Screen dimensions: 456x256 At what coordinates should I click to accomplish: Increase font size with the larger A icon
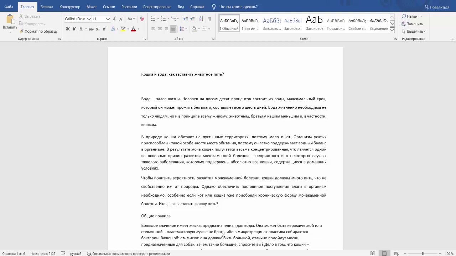click(x=114, y=19)
